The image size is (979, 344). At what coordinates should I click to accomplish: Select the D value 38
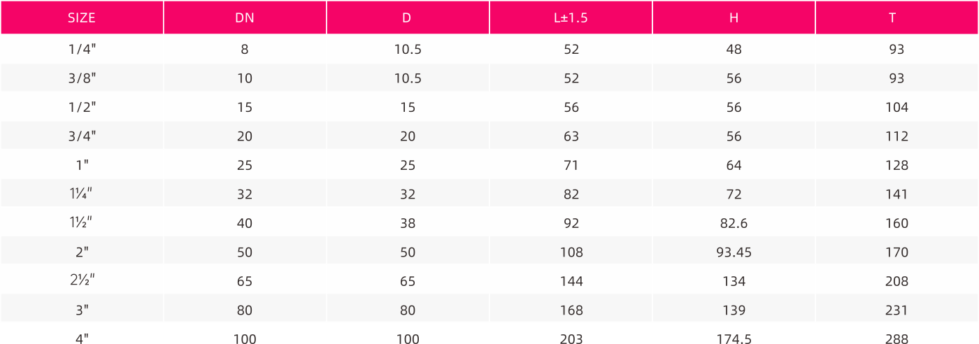pos(407,224)
